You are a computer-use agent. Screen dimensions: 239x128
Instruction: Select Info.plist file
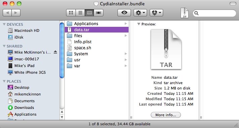point(97,42)
